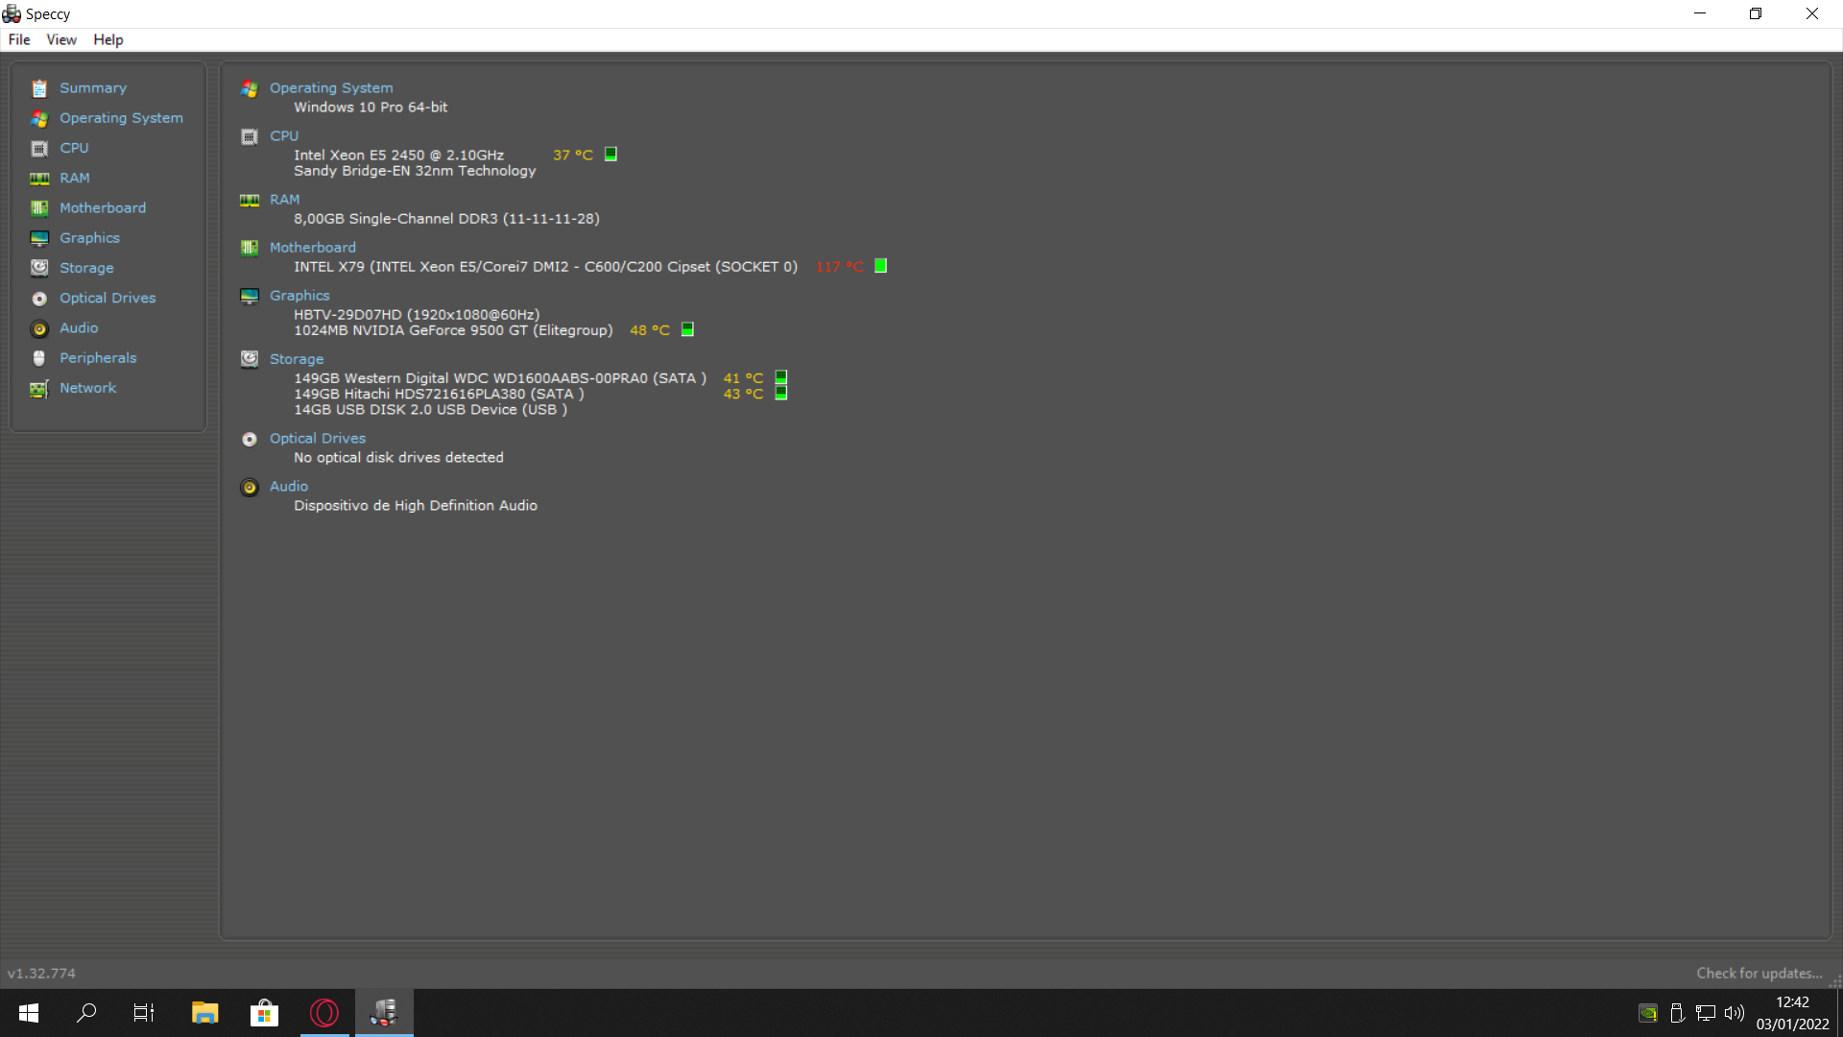
Task: Click the Storage icon in the summary pane
Action: click(x=250, y=359)
